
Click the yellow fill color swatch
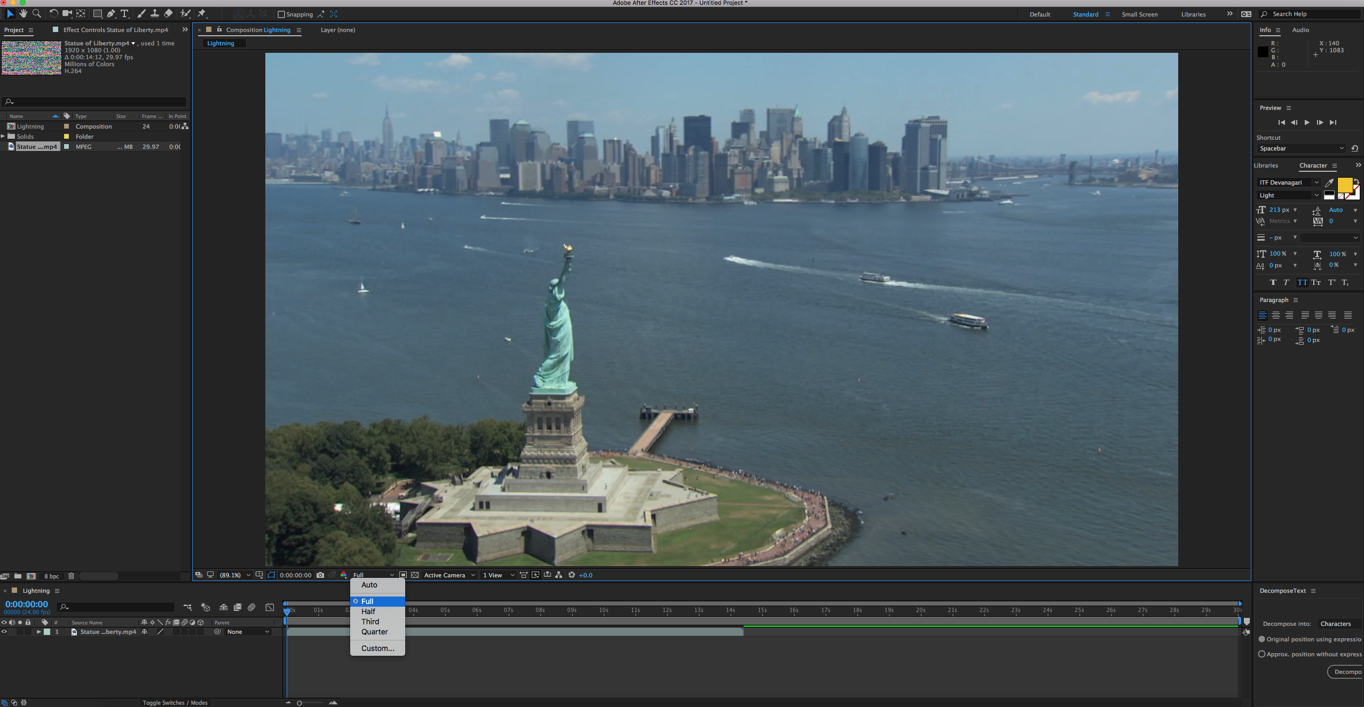click(1345, 186)
